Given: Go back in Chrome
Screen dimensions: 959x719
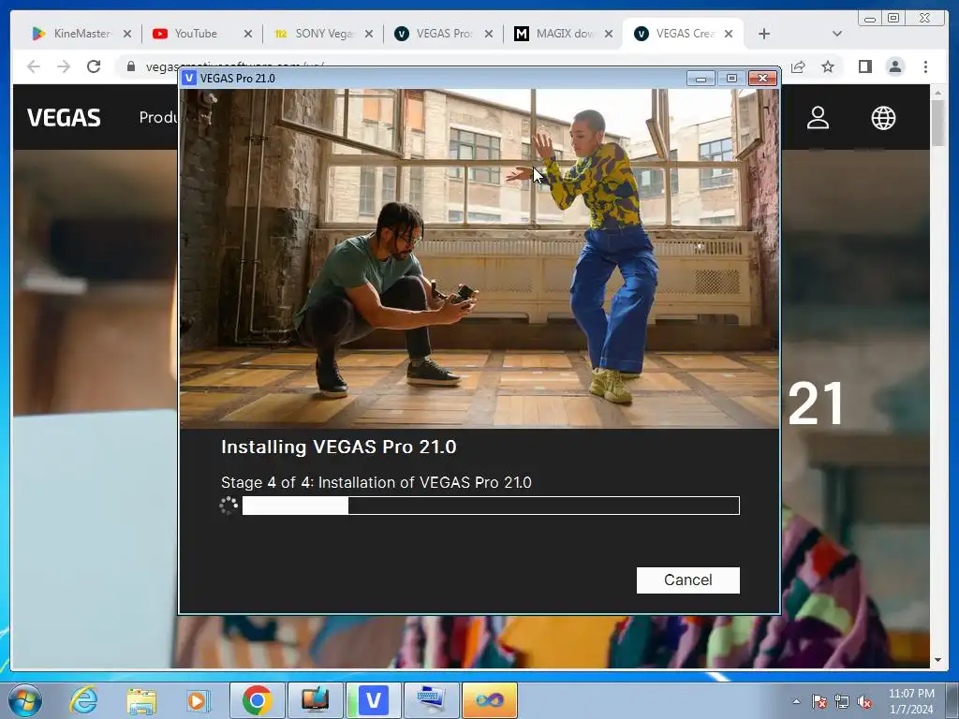Looking at the screenshot, I should point(34,66).
